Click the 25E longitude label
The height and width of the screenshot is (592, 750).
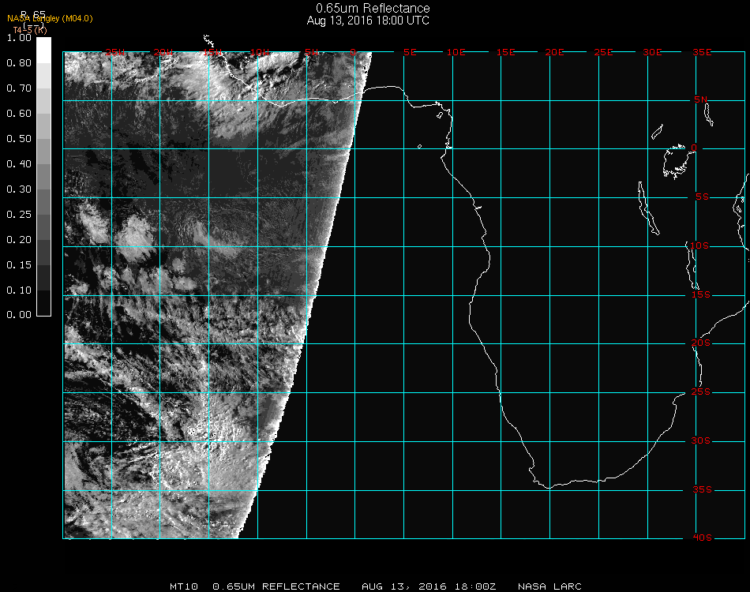[604, 52]
